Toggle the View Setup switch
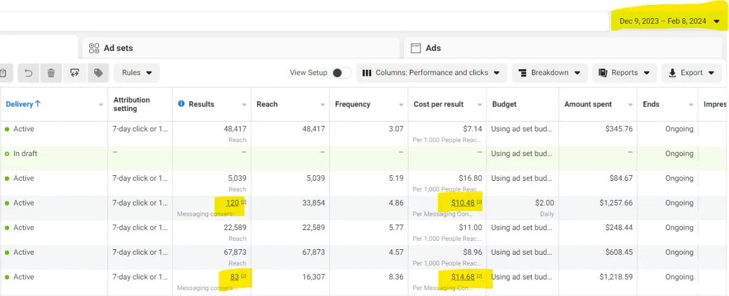The height and width of the screenshot is (296, 729). pyautogui.click(x=340, y=73)
